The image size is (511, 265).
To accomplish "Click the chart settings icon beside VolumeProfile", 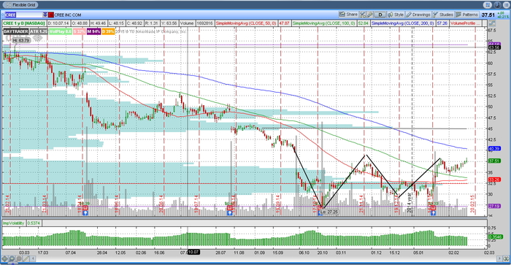I will click(x=492, y=23).
